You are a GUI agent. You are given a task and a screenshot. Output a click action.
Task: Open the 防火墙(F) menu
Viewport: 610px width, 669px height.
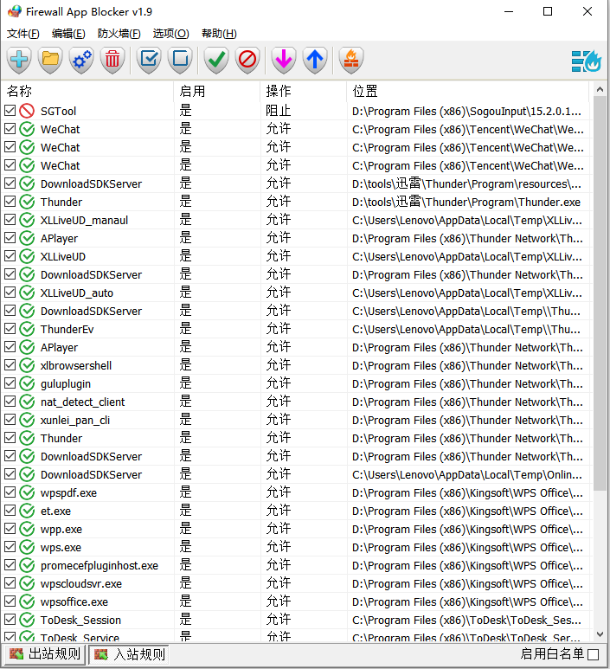(119, 33)
